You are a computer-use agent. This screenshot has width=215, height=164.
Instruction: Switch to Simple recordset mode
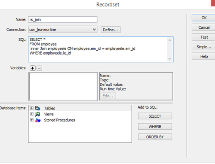coord(203,47)
